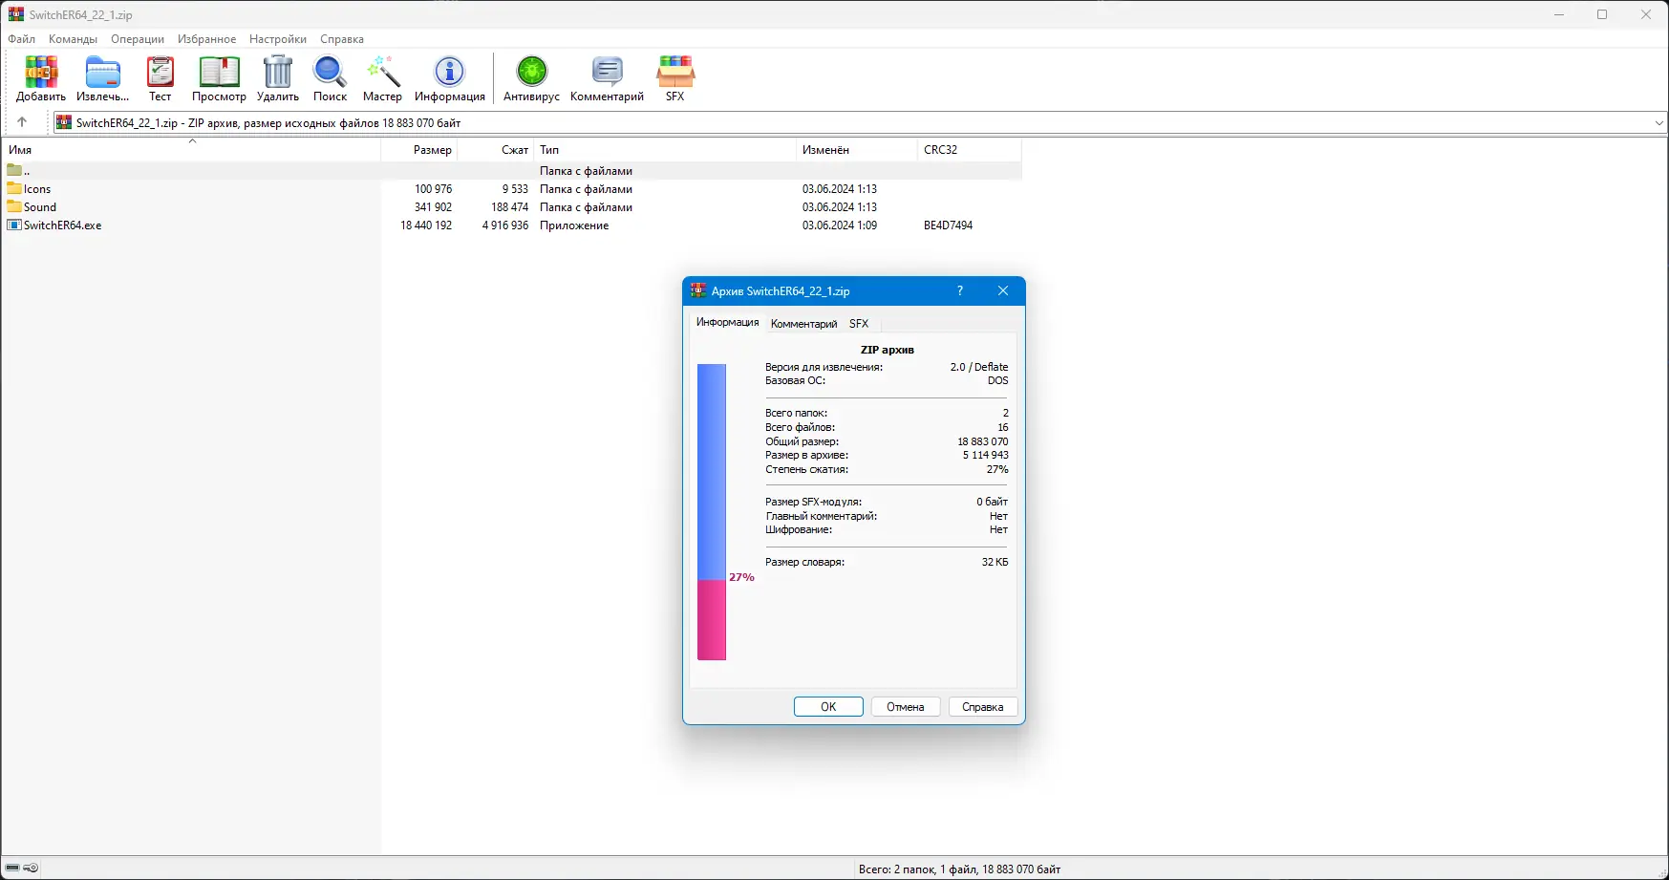1669x880 pixels.
Task: Click the Общий размер value 18 883 070
Action: (983, 441)
